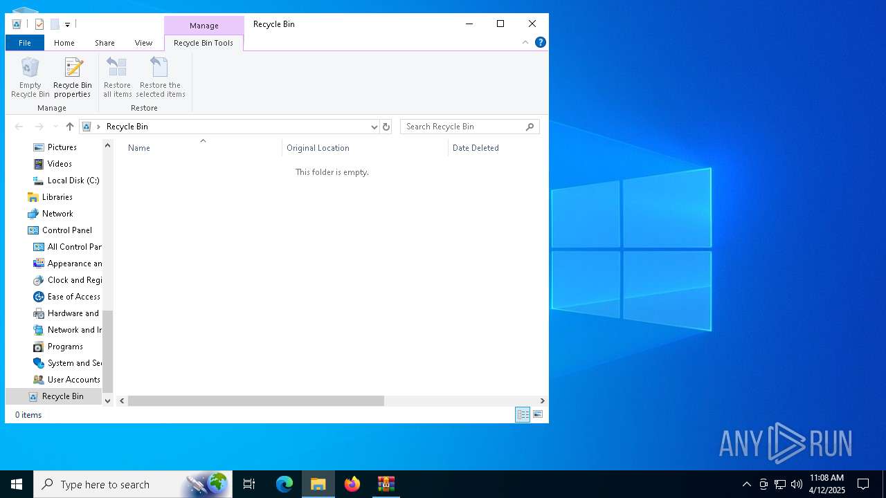The width and height of the screenshot is (886, 498).
Task: Select Recycle Bin in navigation pane
Action: pos(54,396)
